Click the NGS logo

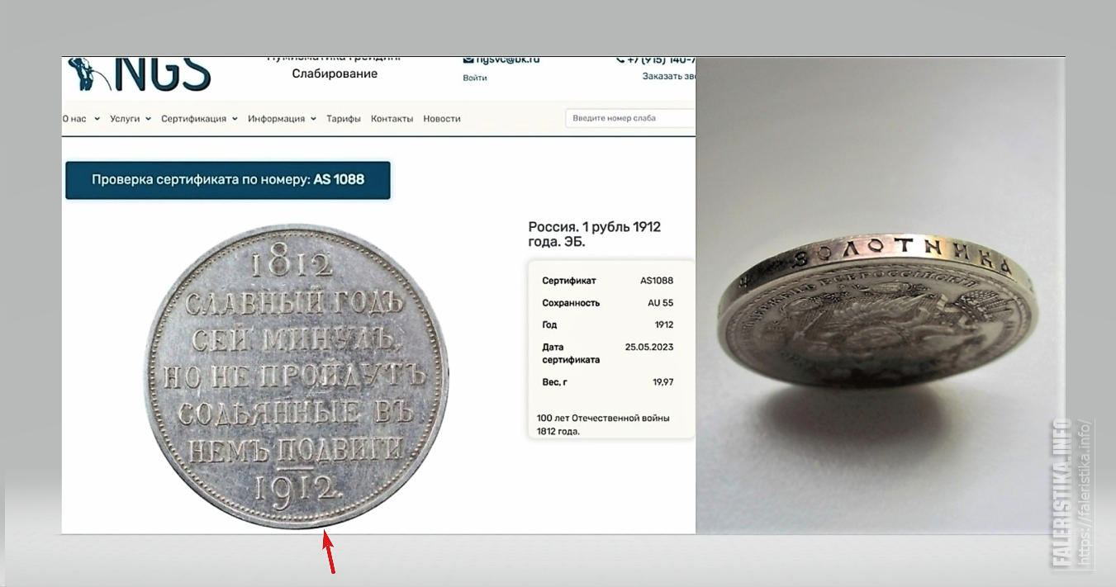(139, 73)
